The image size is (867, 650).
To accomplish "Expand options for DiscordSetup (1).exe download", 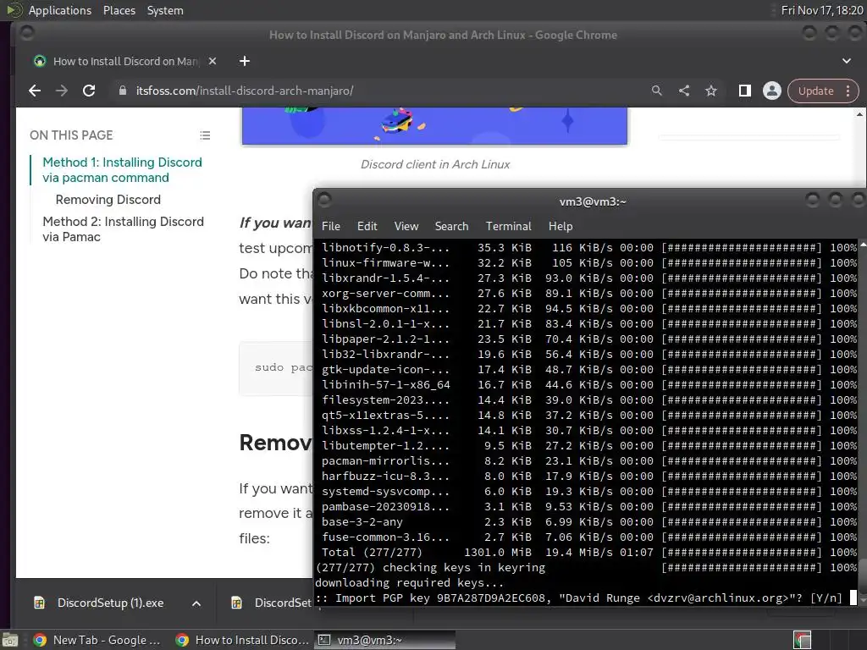I will pos(196,603).
